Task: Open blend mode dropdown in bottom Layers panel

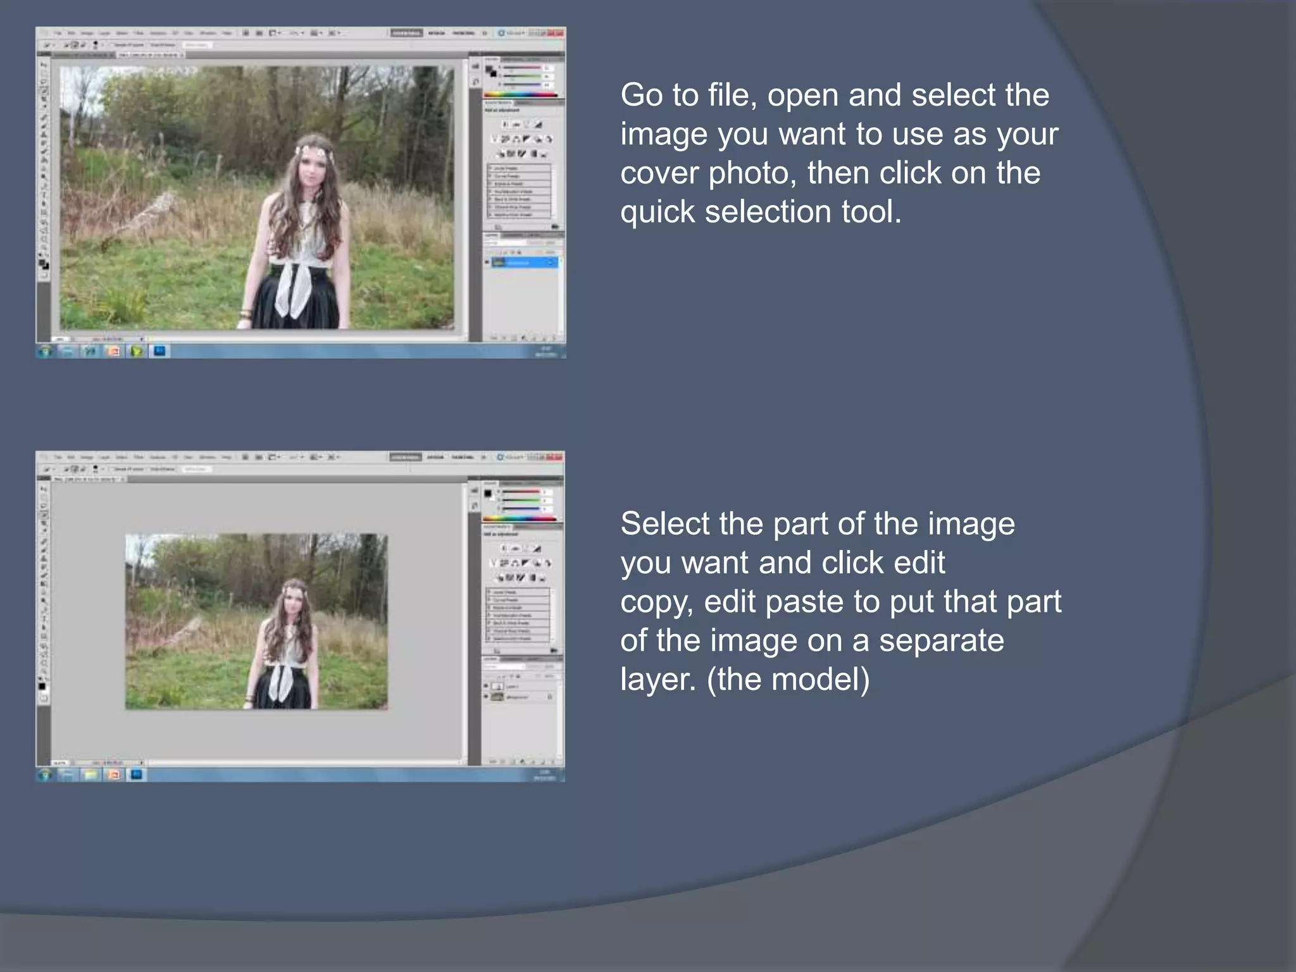Action: 505,666
